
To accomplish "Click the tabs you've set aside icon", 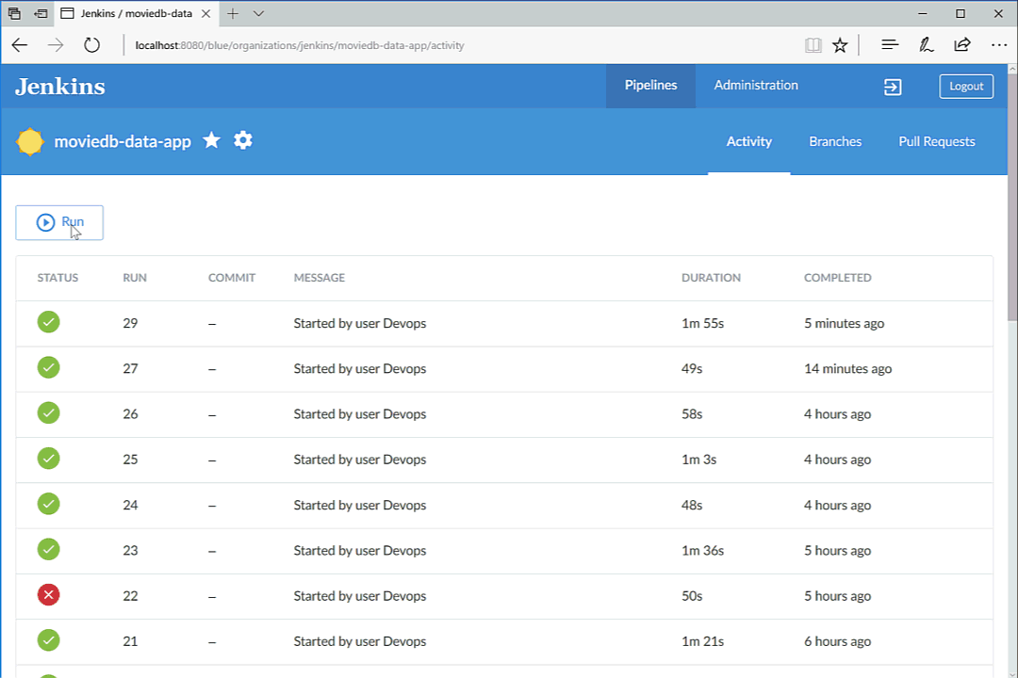I will (x=13, y=13).
